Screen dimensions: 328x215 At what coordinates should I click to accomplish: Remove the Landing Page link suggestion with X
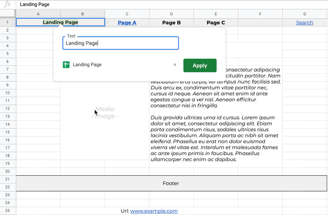click(175, 65)
